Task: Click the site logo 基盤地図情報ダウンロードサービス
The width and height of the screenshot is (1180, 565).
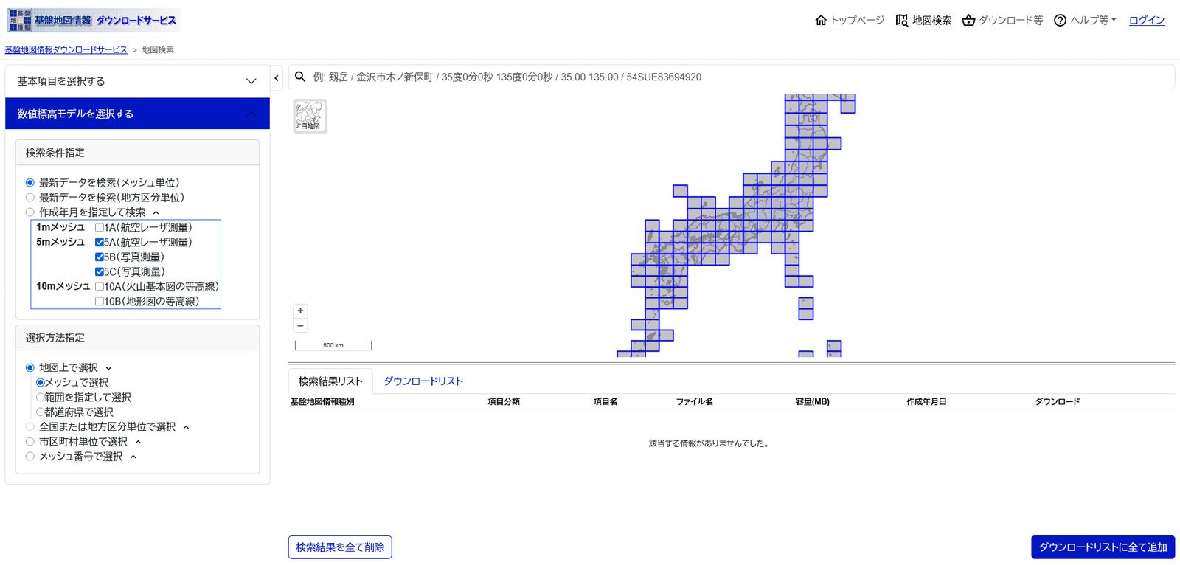Action: point(93,20)
